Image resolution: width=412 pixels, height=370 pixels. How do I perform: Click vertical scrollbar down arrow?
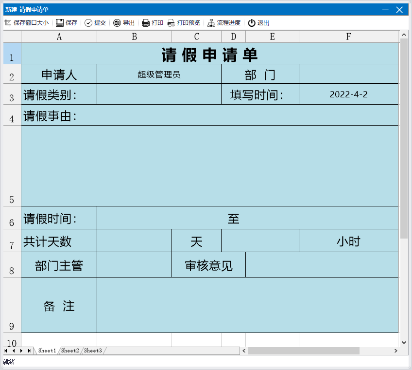coord(404,342)
